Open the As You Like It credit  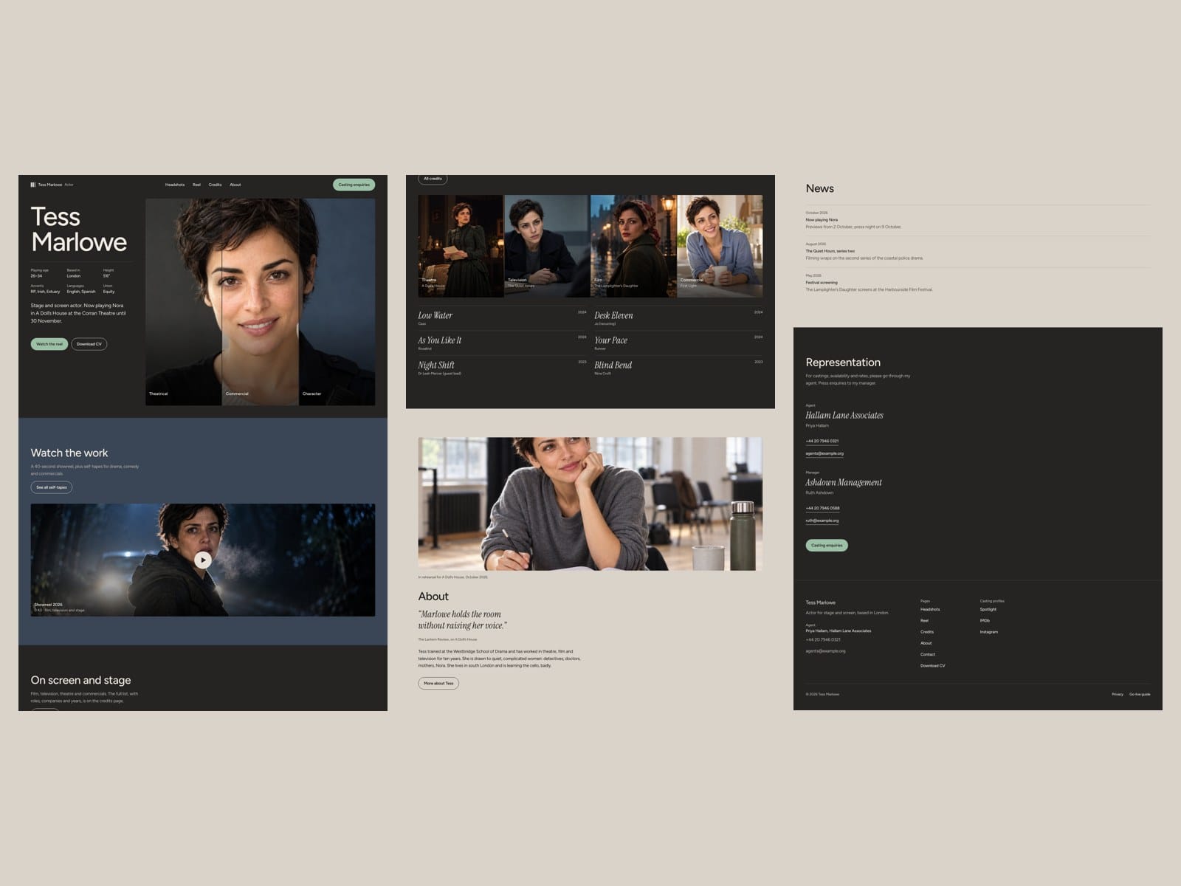503,343
